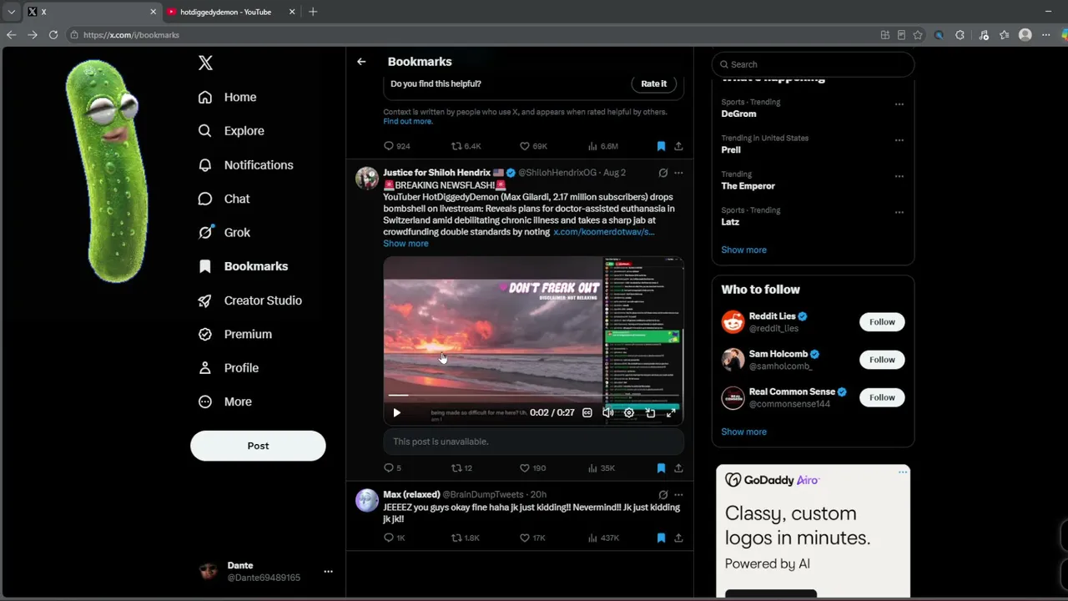Open Max (relaxed) profile avatar
The height and width of the screenshot is (601, 1068).
click(x=367, y=500)
